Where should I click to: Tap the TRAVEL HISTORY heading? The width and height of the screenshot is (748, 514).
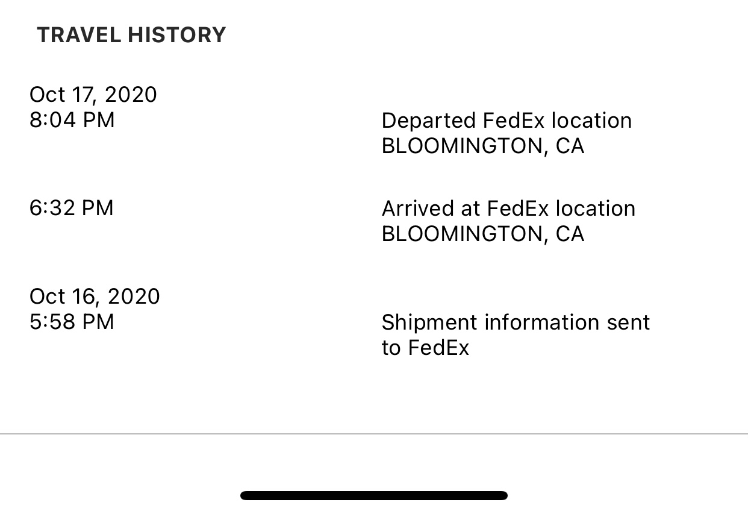131,35
